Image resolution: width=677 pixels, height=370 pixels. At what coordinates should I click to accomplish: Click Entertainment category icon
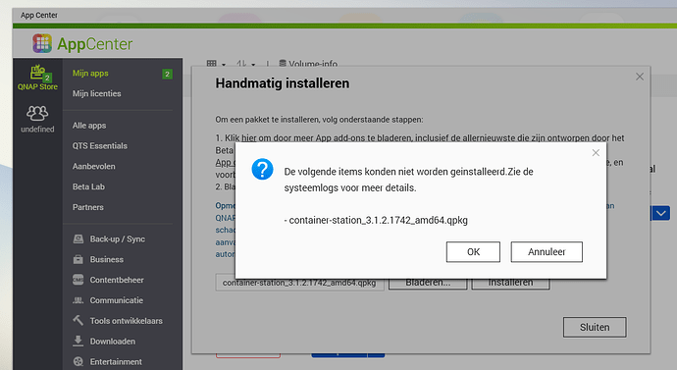coord(78,361)
